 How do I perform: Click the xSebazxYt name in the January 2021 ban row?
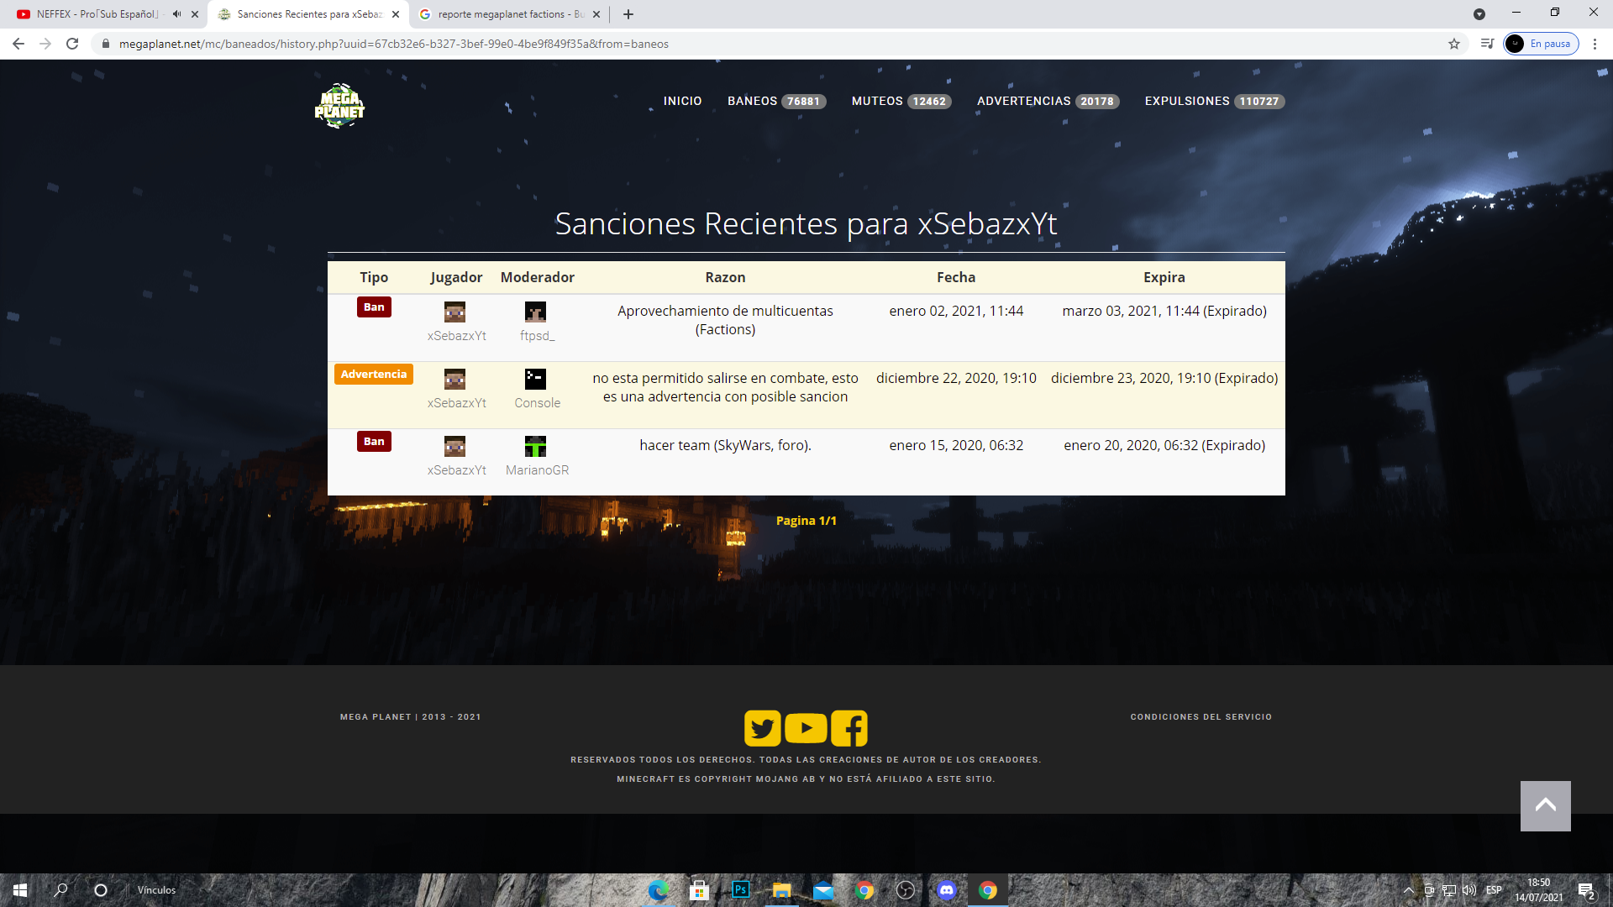(457, 336)
